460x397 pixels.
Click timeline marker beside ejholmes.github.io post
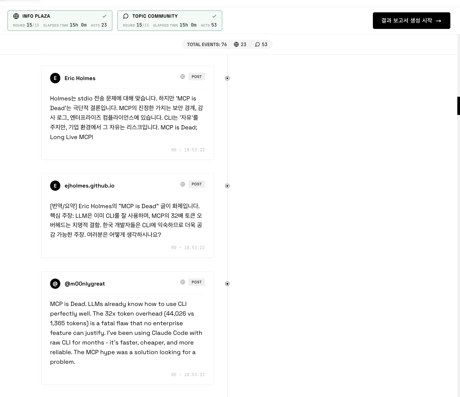[x=227, y=186]
